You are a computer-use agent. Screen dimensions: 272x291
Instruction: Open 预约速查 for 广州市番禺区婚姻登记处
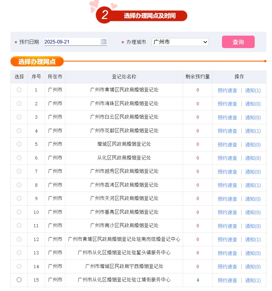(227, 212)
